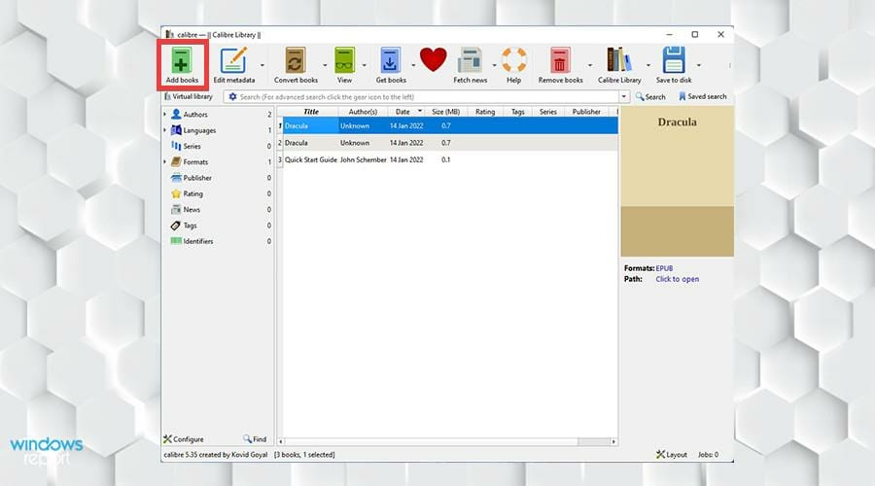The image size is (875, 486).
Task: Click the Virtual library button
Action: 189,96
